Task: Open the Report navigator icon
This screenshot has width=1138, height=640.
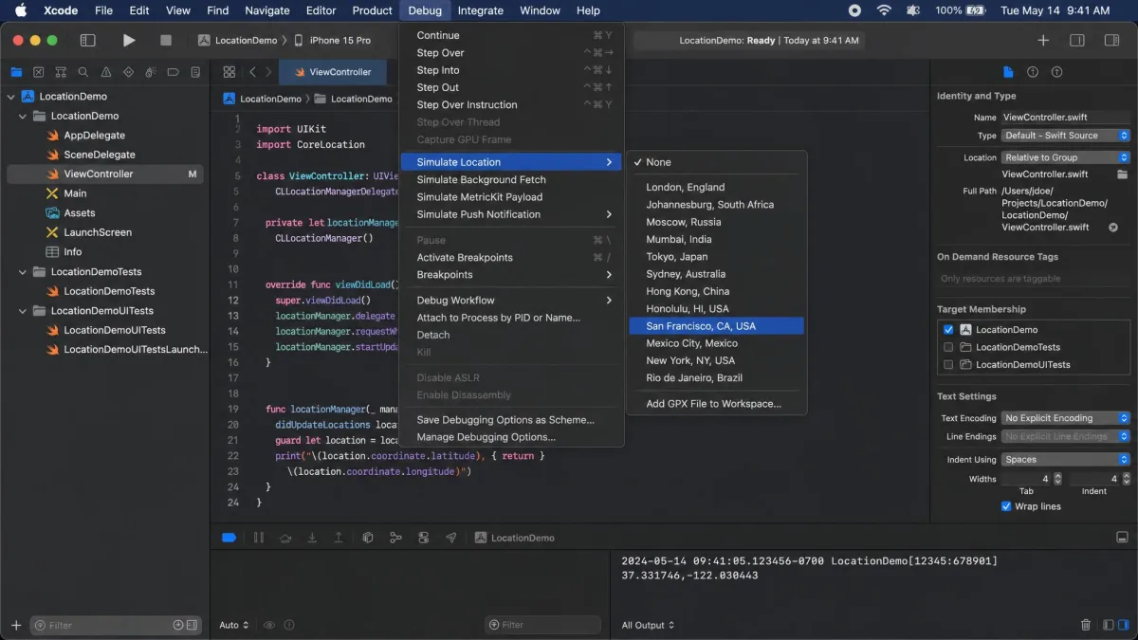Action: (195, 72)
